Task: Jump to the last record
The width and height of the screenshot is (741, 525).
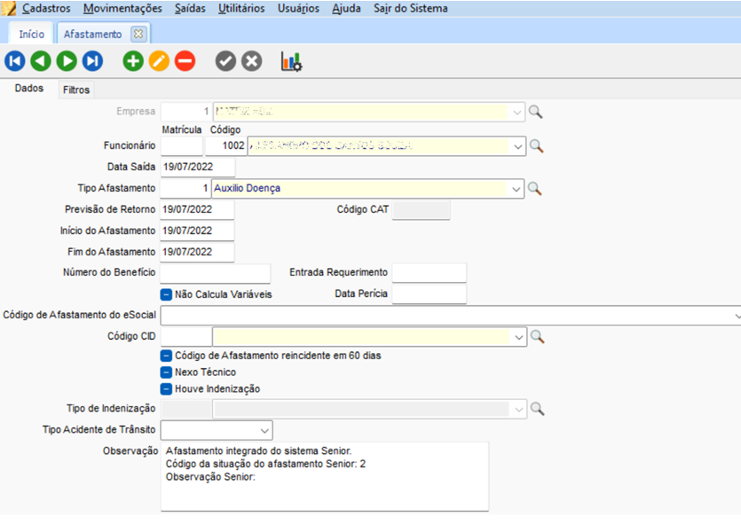Action: tap(92, 61)
